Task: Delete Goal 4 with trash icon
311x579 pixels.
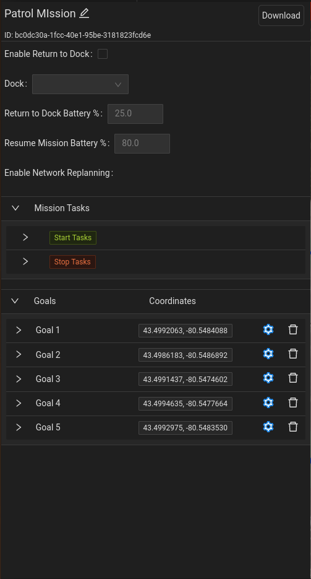Action: point(293,403)
